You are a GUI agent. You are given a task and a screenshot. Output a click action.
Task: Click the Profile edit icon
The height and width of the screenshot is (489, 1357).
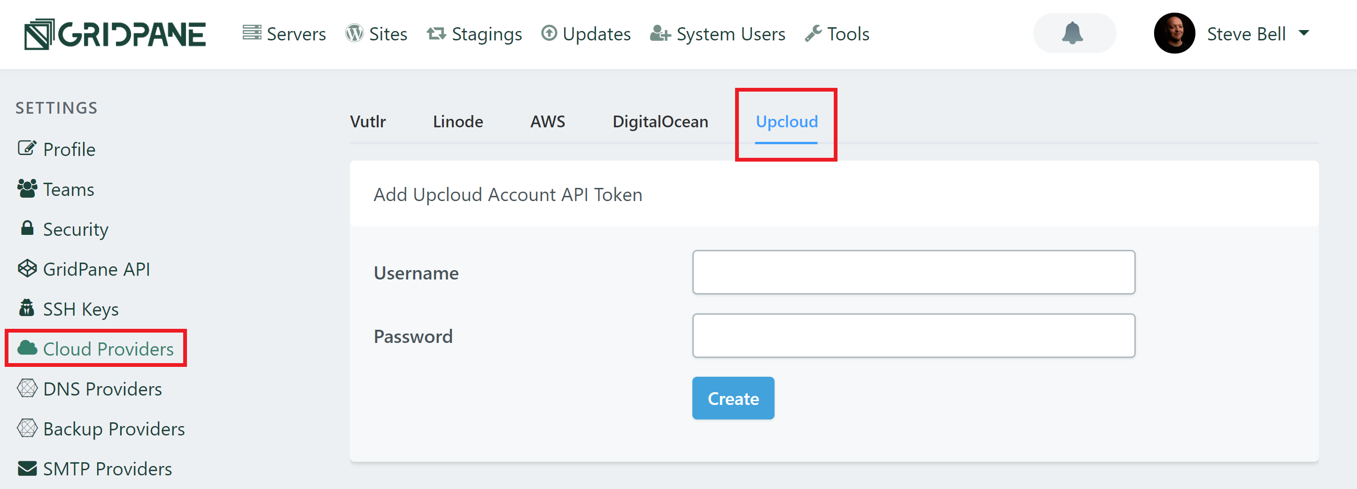(x=27, y=148)
